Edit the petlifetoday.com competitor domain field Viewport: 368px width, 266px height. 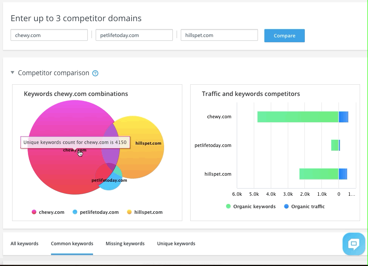134,35
